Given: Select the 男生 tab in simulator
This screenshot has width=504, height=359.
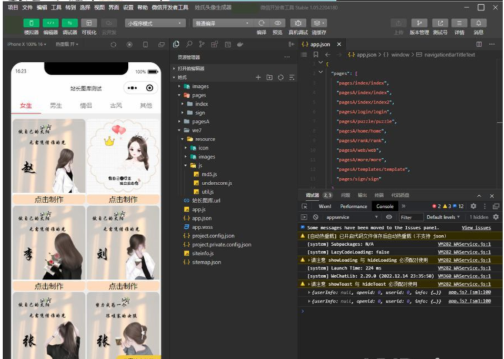Looking at the screenshot, I should [x=57, y=105].
